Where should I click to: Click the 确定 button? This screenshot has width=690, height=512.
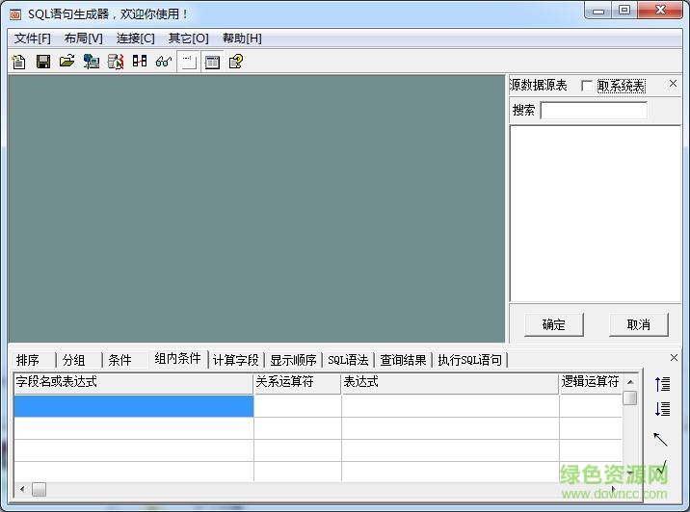[x=554, y=324]
